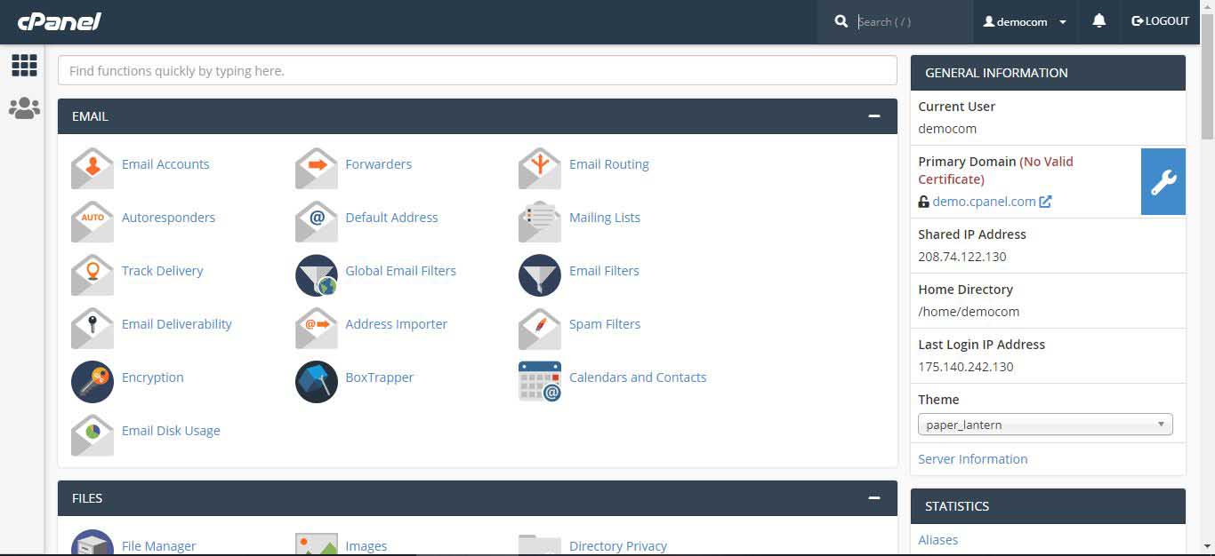Click the BoxTrapper icon

pyautogui.click(x=317, y=381)
